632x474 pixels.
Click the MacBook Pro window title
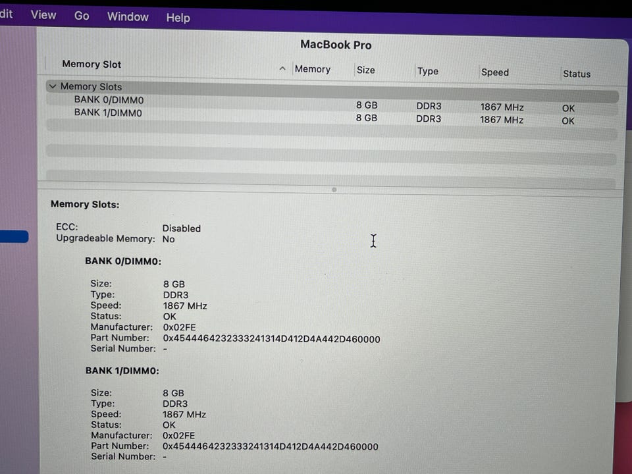[x=336, y=44]
